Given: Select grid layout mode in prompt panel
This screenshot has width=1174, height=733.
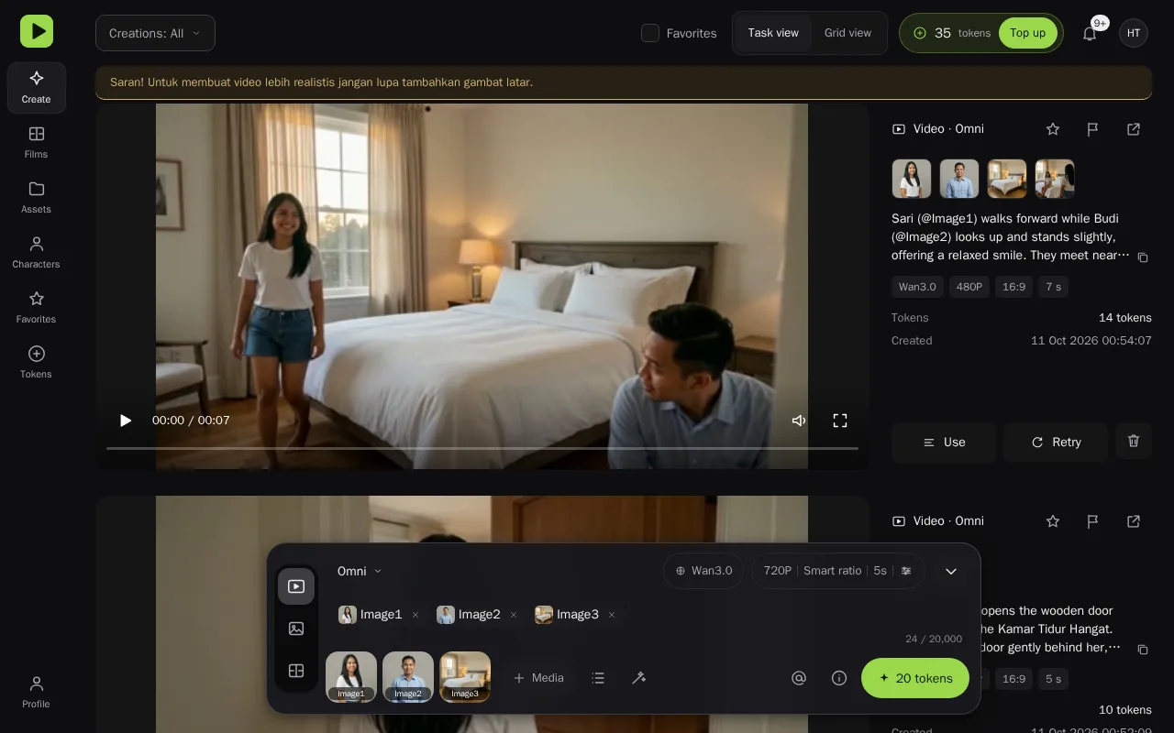Looking at the screenshot, I should coord(296,671).
